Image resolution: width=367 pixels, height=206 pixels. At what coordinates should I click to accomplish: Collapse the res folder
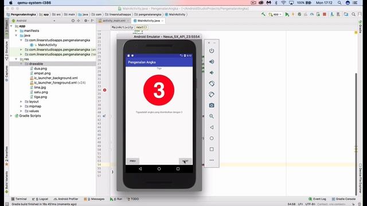pyautogui.click(x=16, y=59)
